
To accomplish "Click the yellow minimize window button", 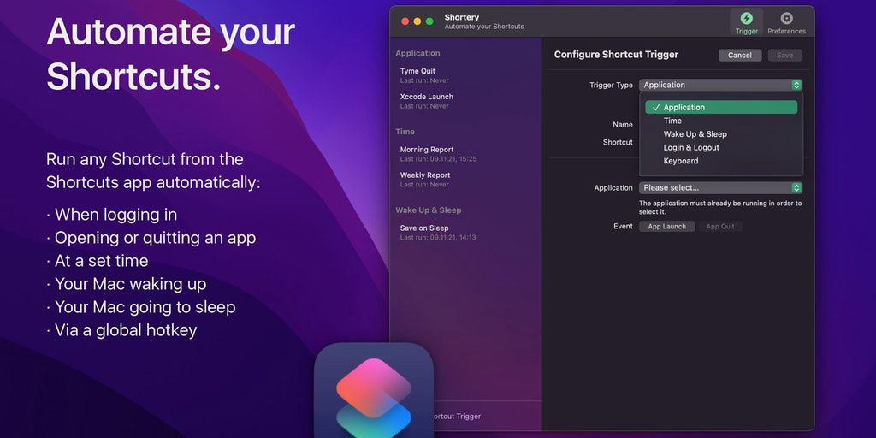I will click(x=417, y=21).
